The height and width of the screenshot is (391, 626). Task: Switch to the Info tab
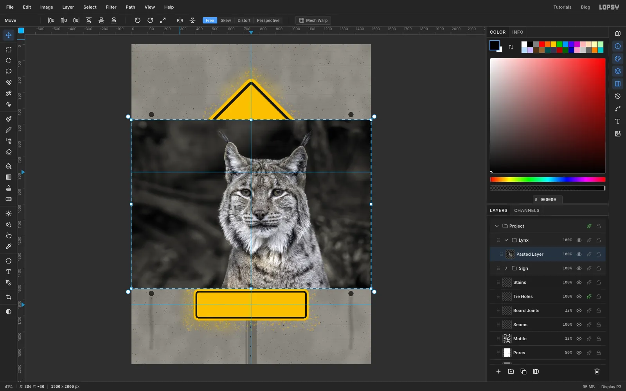[x=518, y=32]
